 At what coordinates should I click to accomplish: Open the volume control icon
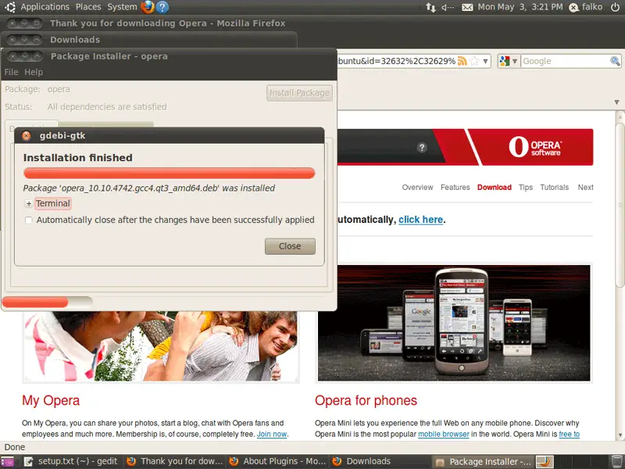point(448,7)
